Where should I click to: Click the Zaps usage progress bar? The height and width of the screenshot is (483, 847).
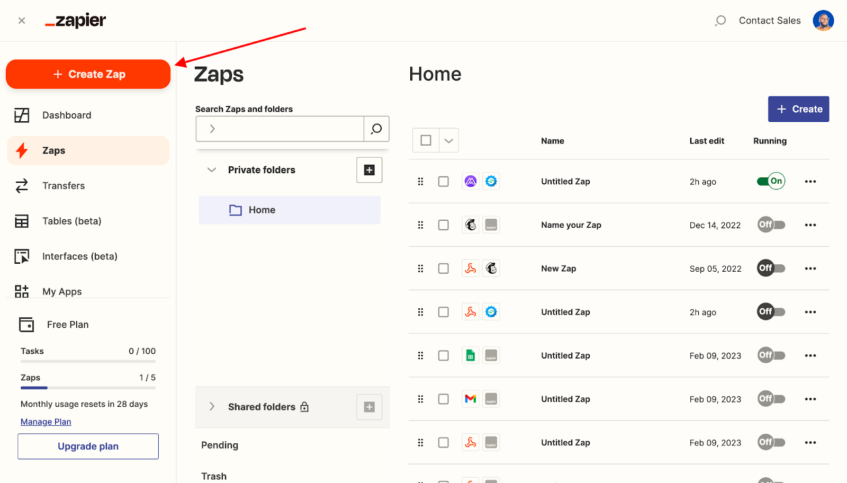click(88, 388)
